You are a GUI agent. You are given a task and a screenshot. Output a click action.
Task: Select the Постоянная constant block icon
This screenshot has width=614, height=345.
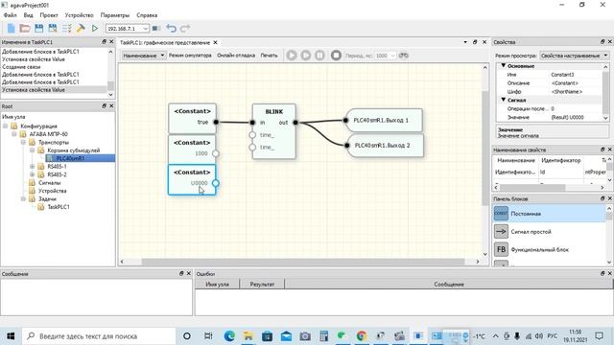[x=501, y=214]
